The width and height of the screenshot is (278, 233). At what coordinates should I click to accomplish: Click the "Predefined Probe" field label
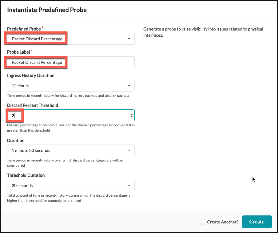coord(24,29)
